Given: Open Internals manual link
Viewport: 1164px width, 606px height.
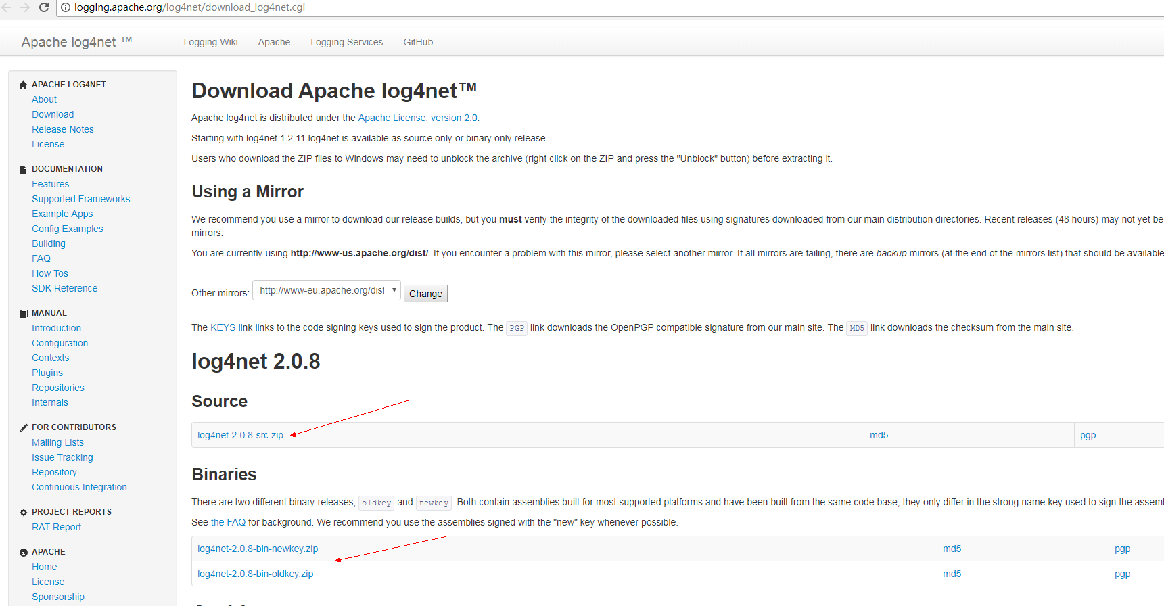Looking at the screenshot, I should coord(50,402).
